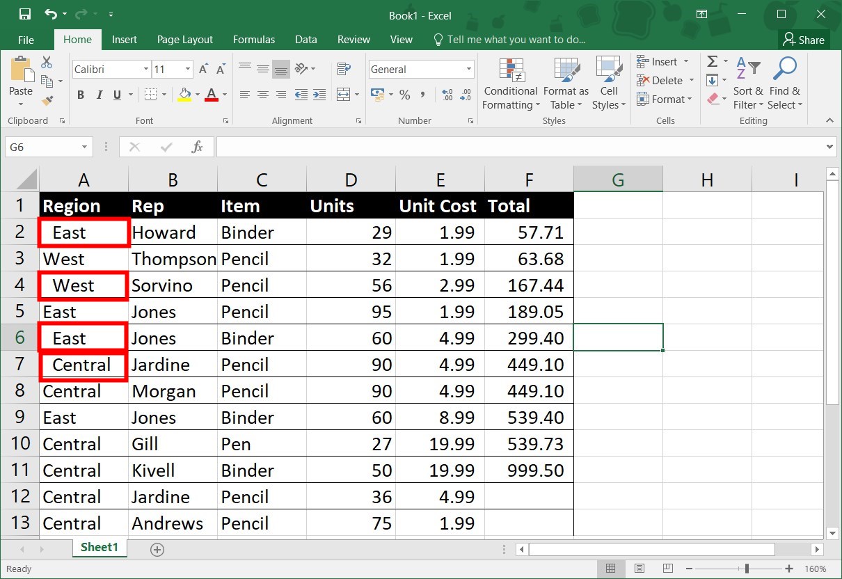Click the Increase Indent icon
Viewport: 842px width, 579px height.
(x=319, y=95)
